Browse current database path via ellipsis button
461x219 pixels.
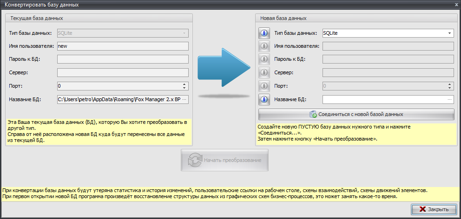pos(184,99)
